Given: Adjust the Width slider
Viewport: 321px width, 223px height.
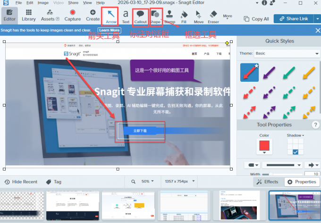Looking at the screenshot, I should [x=282, y=174].
